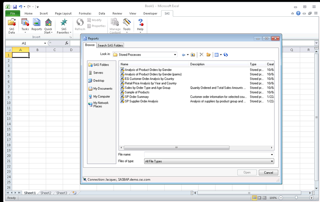The image size is (320, 202).
Task: Select Normal view button in status bar
Action: coord(254,198)
